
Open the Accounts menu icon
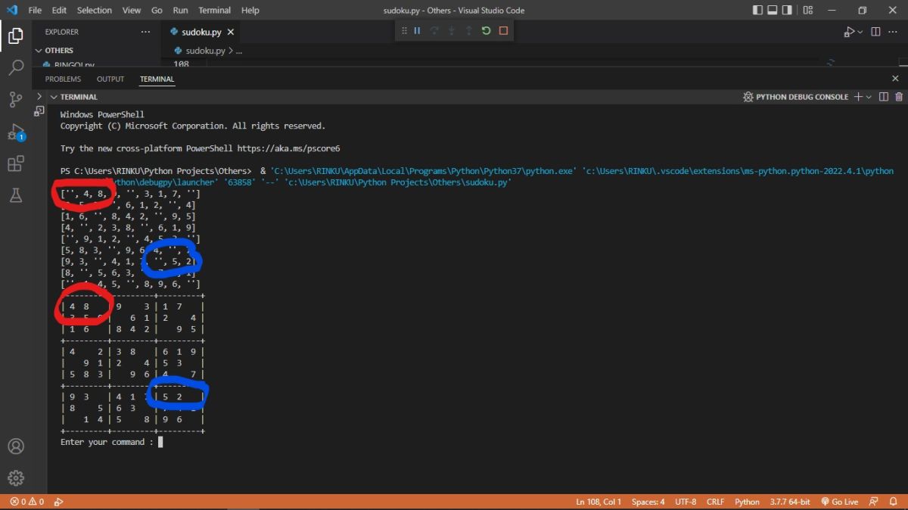click(x=15, y=446)
